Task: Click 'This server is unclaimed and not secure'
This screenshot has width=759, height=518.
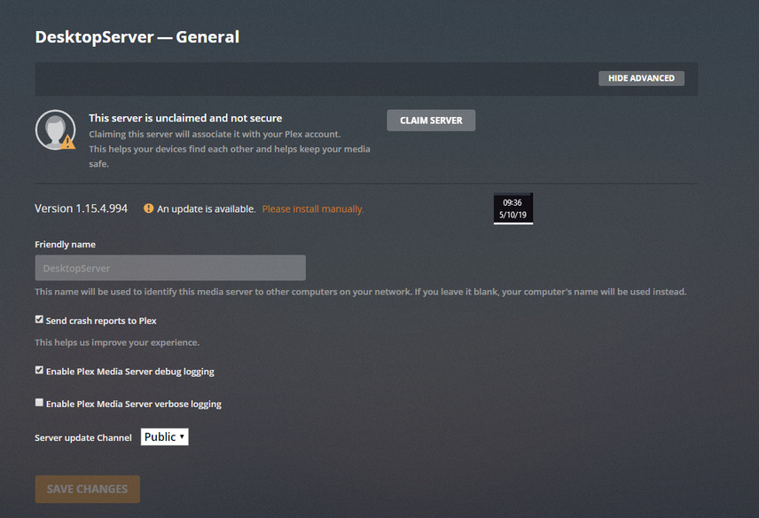Action: click(185, 118)
